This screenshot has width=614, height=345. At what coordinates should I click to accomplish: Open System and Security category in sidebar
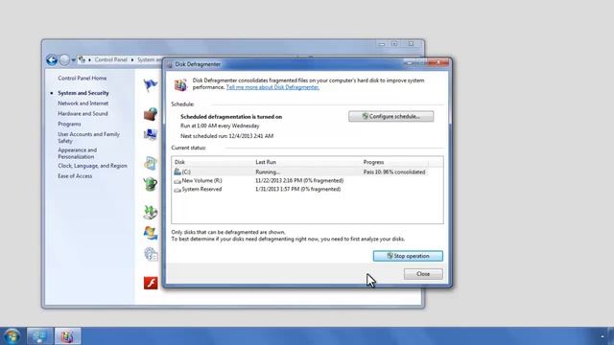tap(83, 93)
